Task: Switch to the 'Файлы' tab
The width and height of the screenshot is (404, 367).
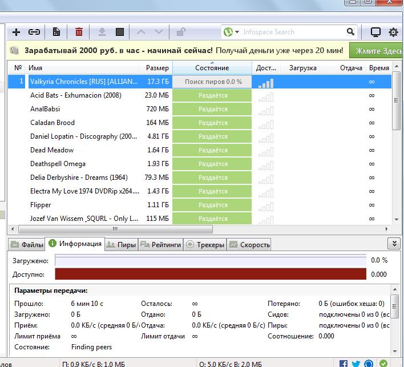Action: 27,245
